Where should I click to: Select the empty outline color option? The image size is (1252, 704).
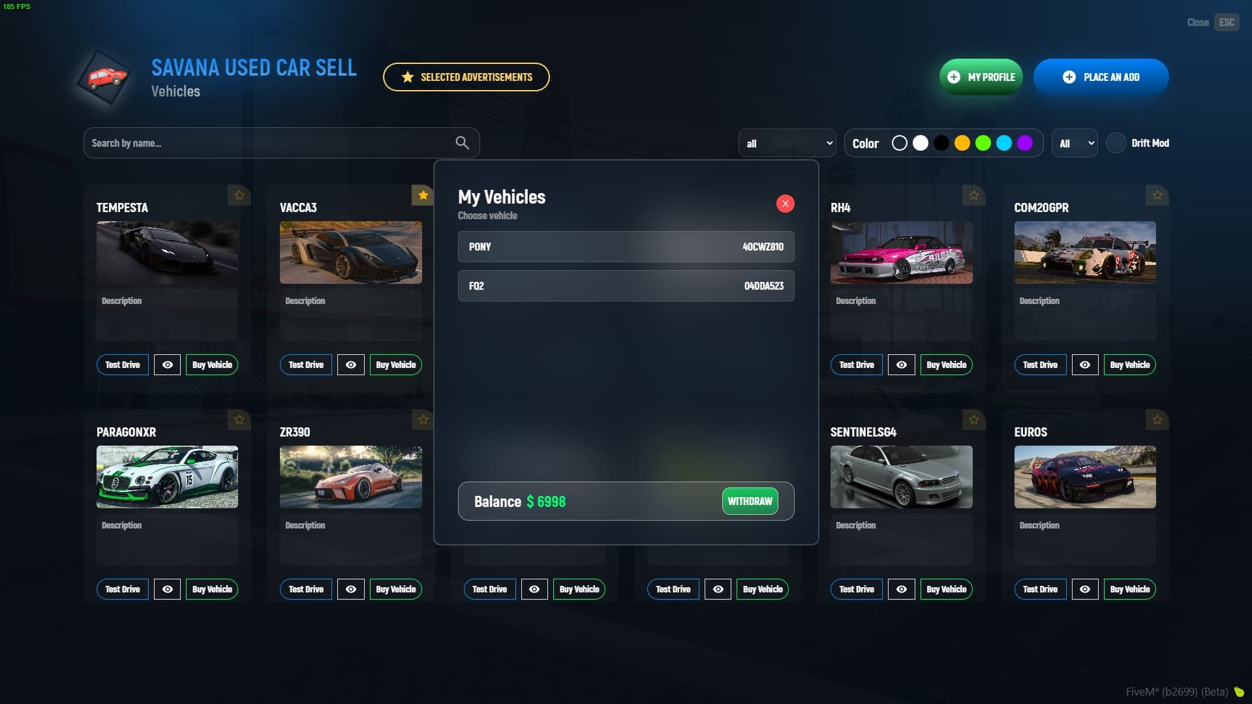click(899, 143)
